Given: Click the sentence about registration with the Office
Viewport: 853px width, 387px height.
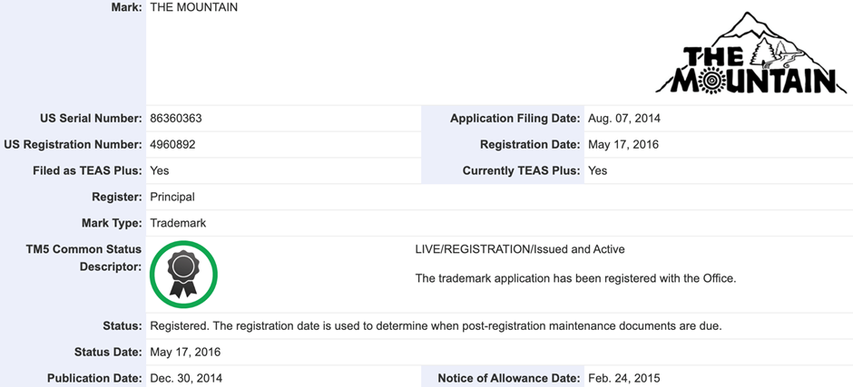Looking at the screenshot, I should tap(575, 279).
